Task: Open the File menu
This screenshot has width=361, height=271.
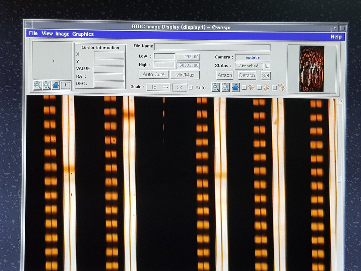Action: point(33,33)
